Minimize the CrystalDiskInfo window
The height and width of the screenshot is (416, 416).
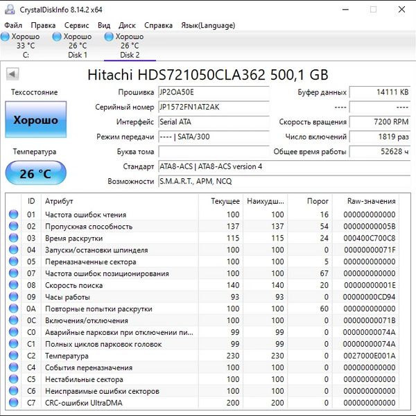point(345,10)
